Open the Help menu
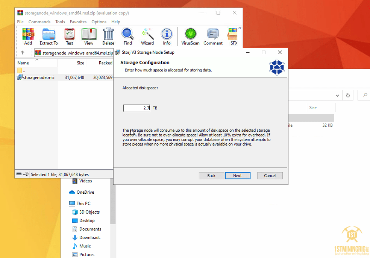This screenshot has height=258, width=370. (x=116, y=22)
